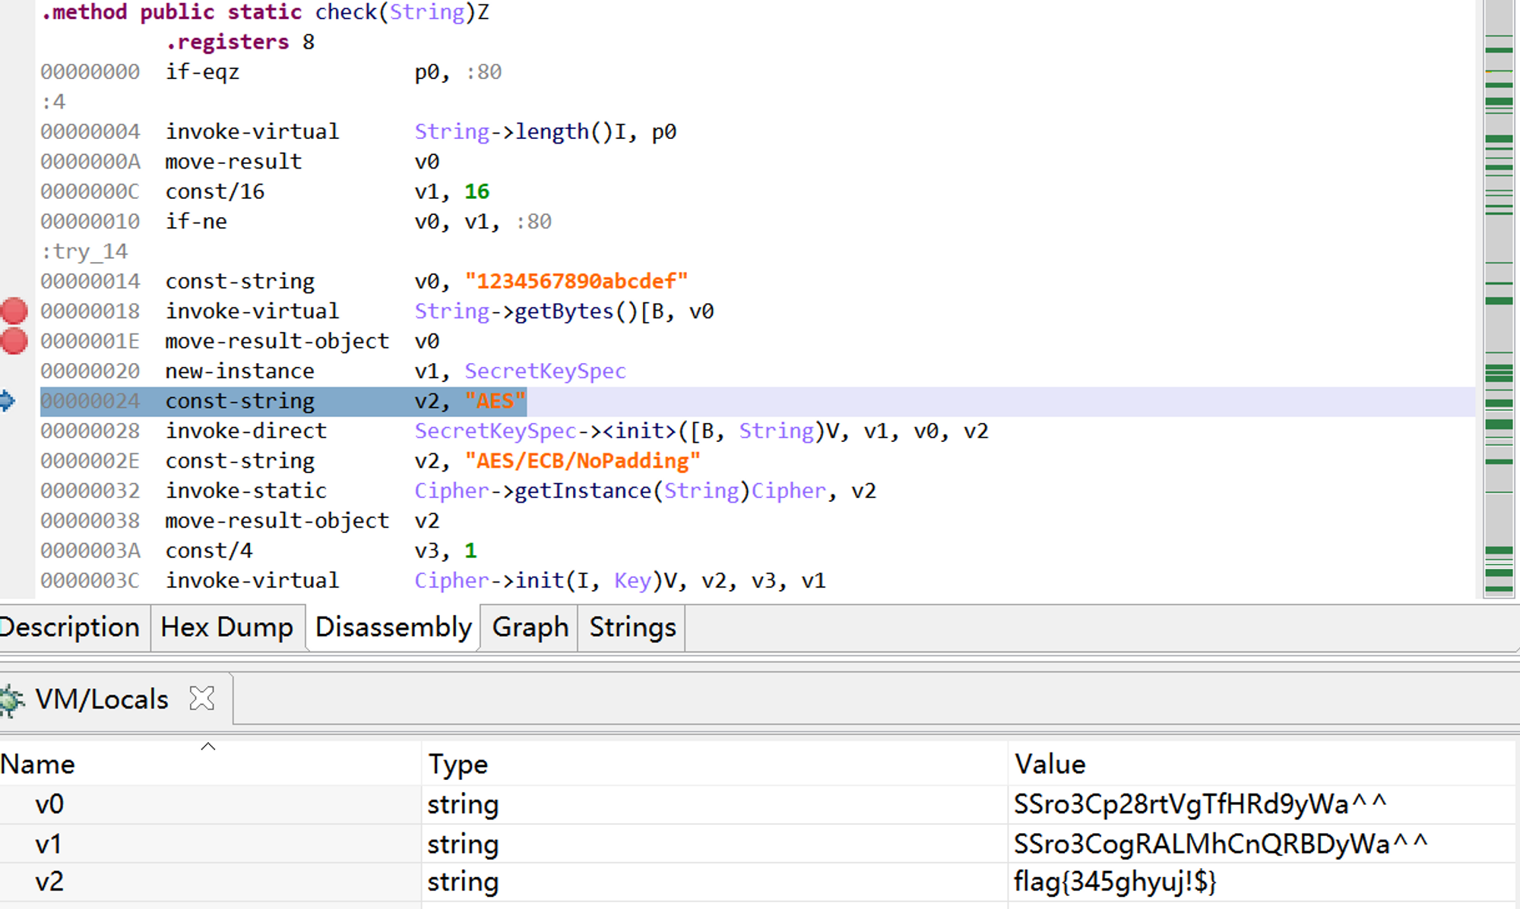Switch to the Description tab
This screenshot has width=1520, height=909.
(x=70, y=628)
